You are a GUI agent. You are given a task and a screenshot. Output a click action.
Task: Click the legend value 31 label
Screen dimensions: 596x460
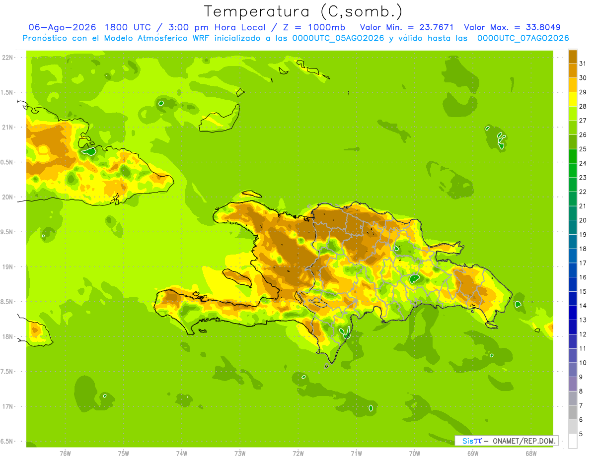click(583, 64)
